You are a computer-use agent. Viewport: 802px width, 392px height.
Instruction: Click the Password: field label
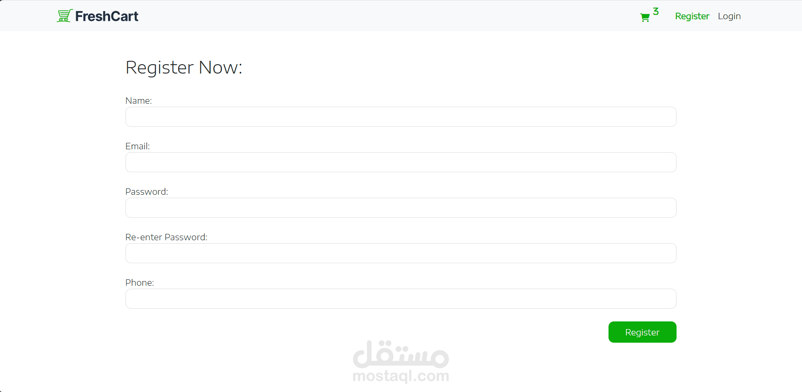coord(147,192)
